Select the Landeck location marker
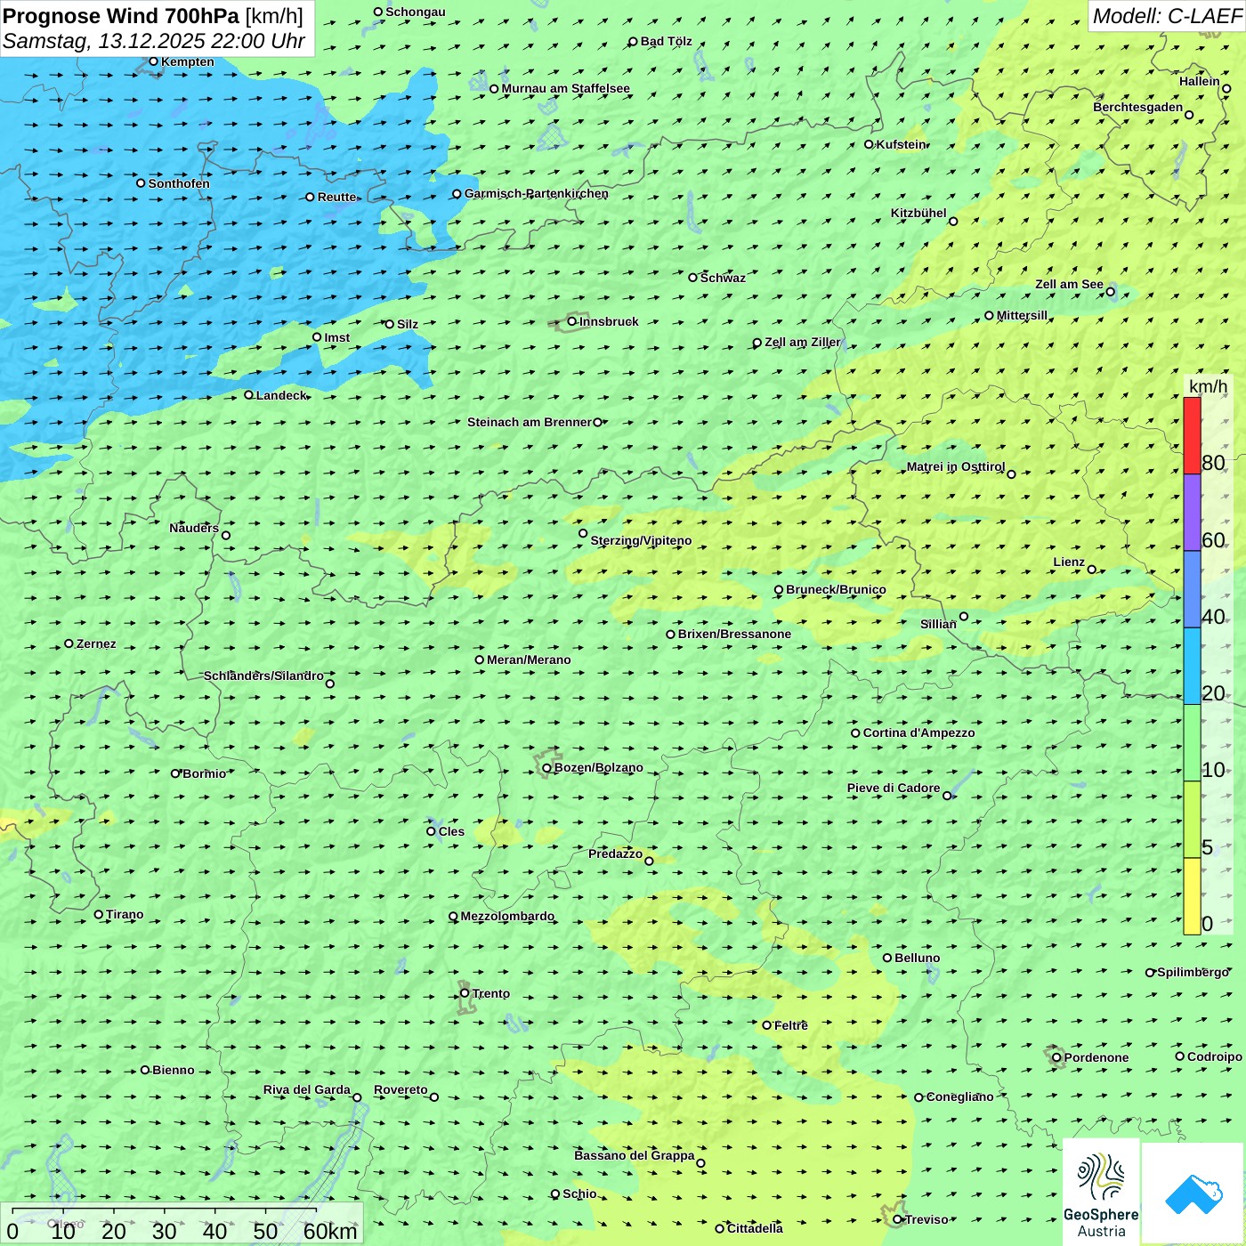The width and height of the screenshot is (1246, 1246). (248, 395)
